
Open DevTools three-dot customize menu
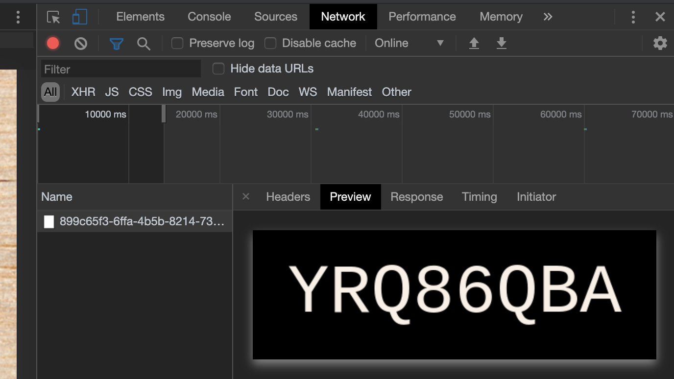pyautogui.click(x=633, y=17)
